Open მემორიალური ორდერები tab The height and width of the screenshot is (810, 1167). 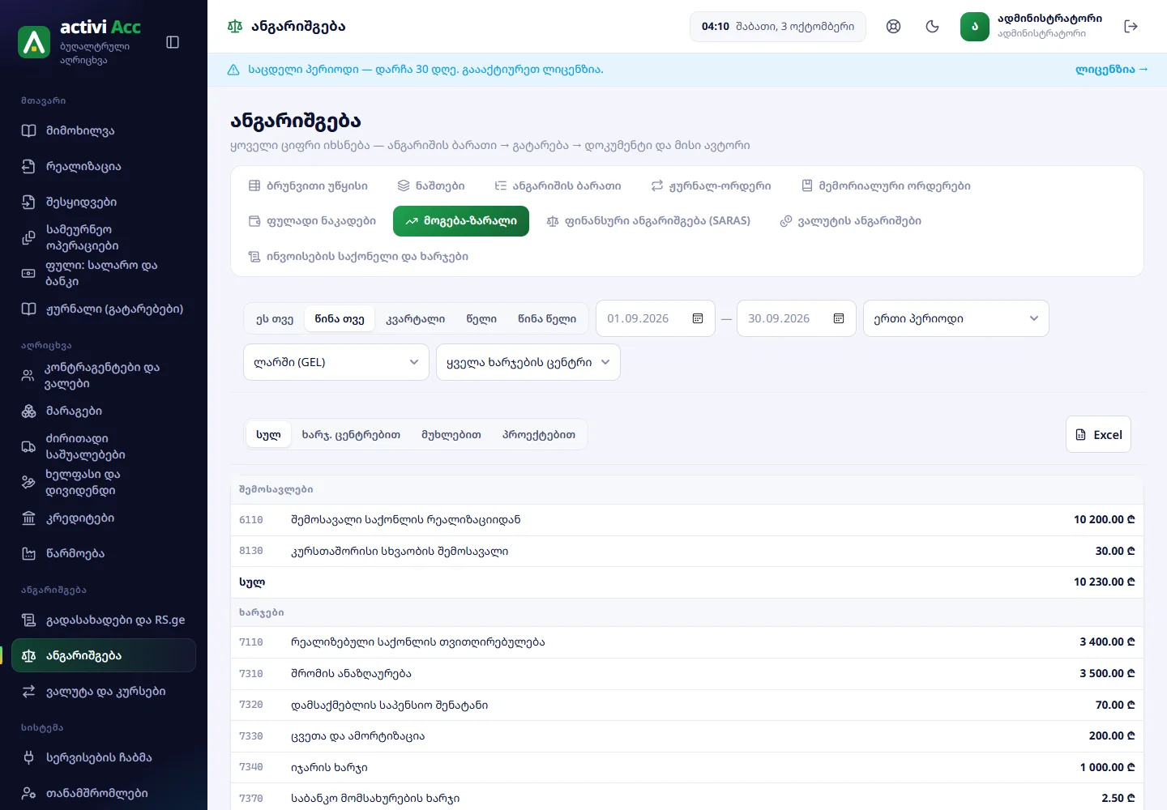(x=886, y=185)
